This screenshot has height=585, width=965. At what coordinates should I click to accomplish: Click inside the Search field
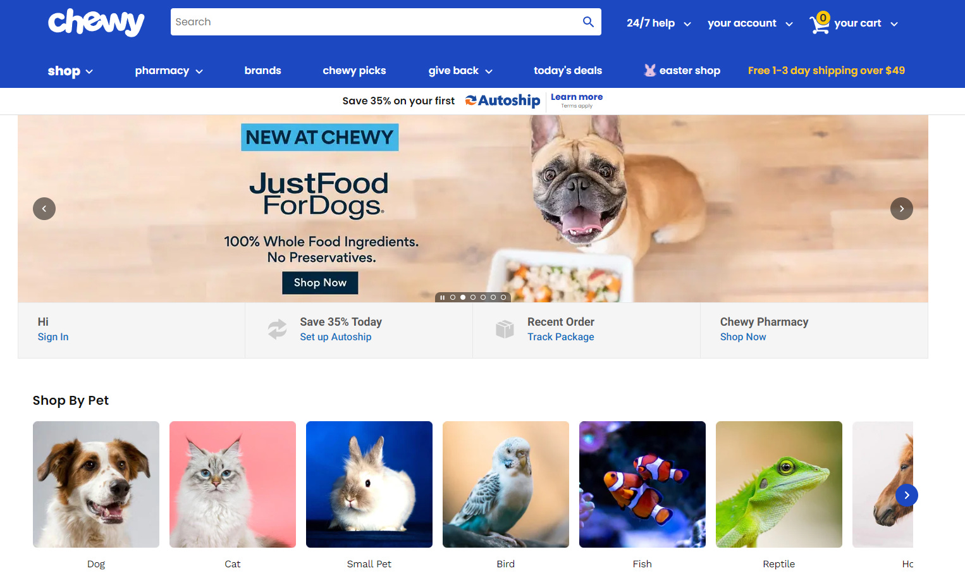[376, 22]
